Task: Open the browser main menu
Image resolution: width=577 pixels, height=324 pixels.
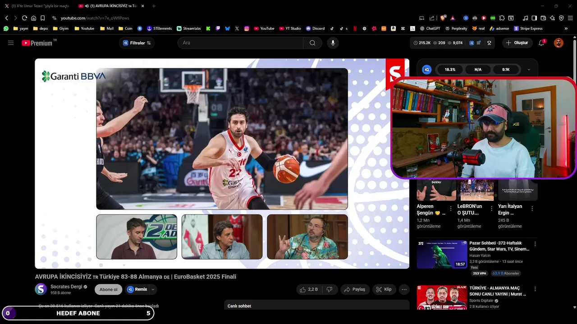Action: 570,18
